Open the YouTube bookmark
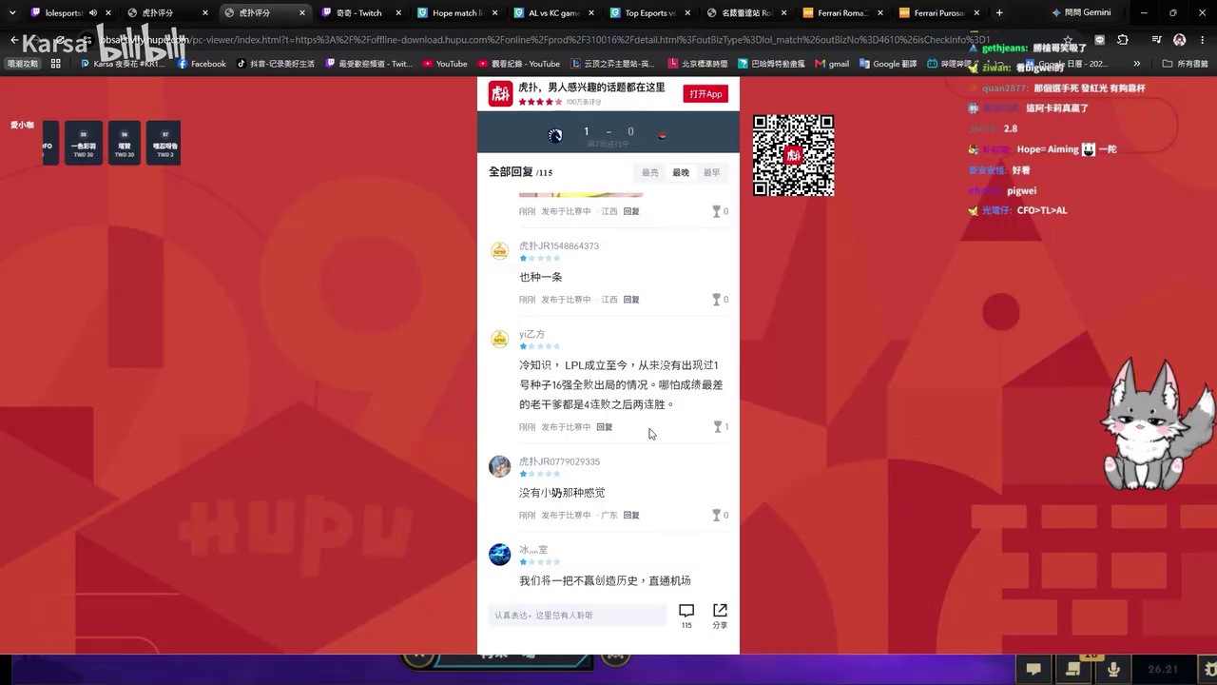1217x685 pixels. click(x=445, y=64)
